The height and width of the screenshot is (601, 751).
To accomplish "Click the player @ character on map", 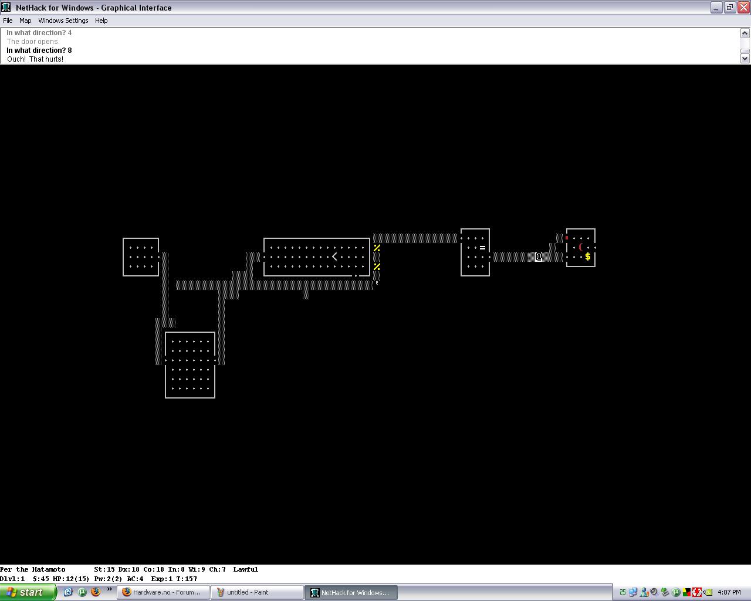I will (539, 256).
